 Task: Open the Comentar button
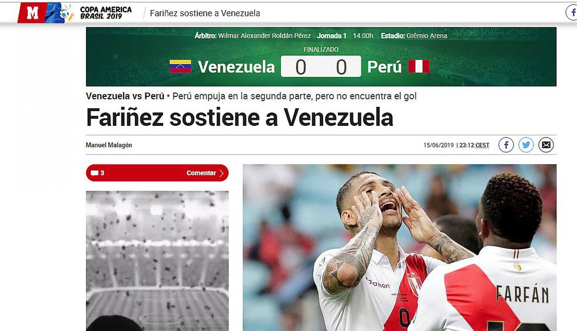click(x=157, y=173)
